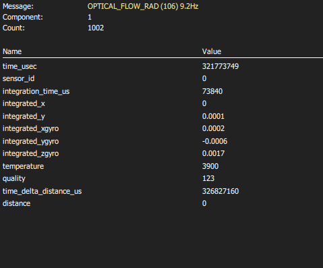Click the Count: label

point(13,28)
